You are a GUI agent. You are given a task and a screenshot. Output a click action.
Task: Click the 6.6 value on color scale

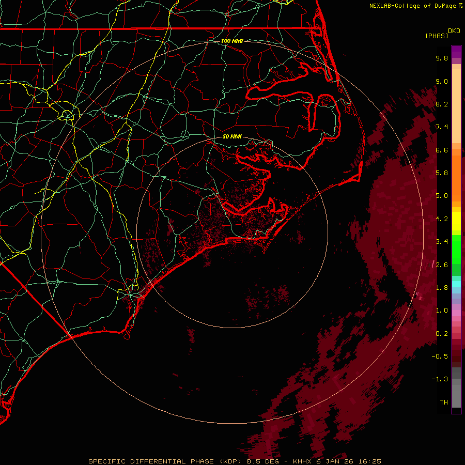[442, 150]
